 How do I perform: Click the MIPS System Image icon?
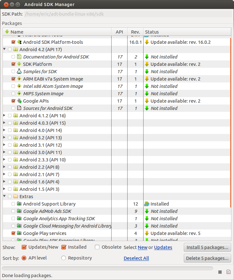[x=19, y=93]
